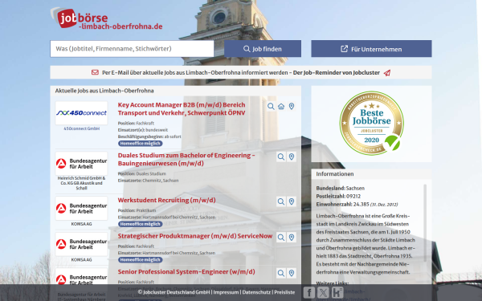Focus the job title search field

[x=132, y=48]
